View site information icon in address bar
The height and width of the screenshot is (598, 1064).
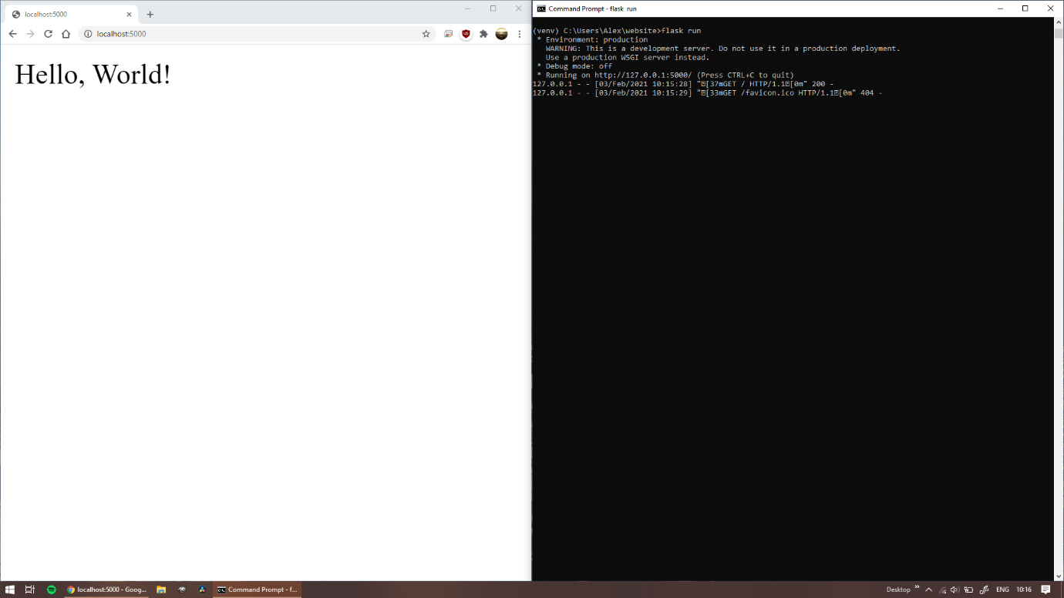88,34
